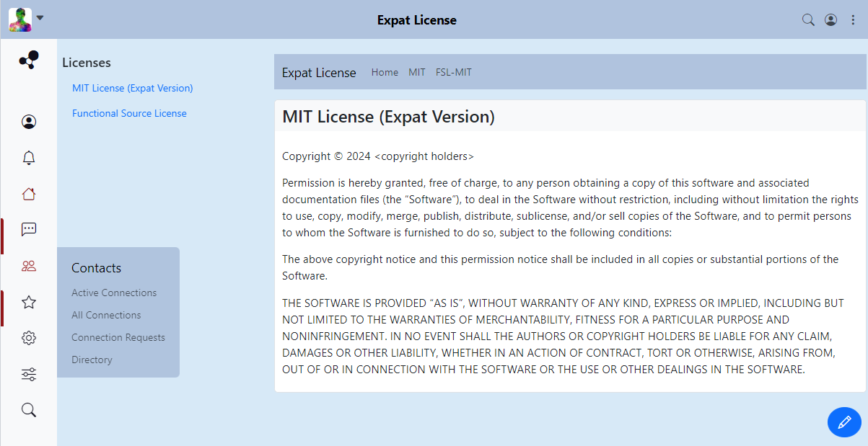The width and height of the screenshot is (868, 446).
Task: Choose Connection Requests in Contacts menu
Action: coord(118,337)
